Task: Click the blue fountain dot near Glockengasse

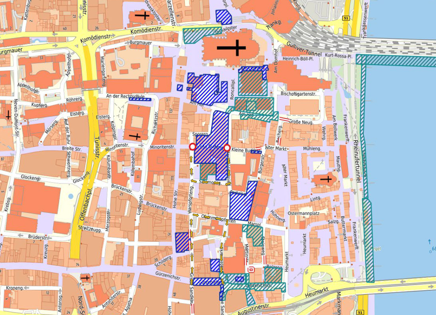Action: click(x=71, y=196)
